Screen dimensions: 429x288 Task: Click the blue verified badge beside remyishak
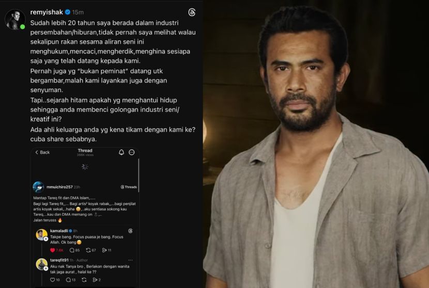pos(68,12)
